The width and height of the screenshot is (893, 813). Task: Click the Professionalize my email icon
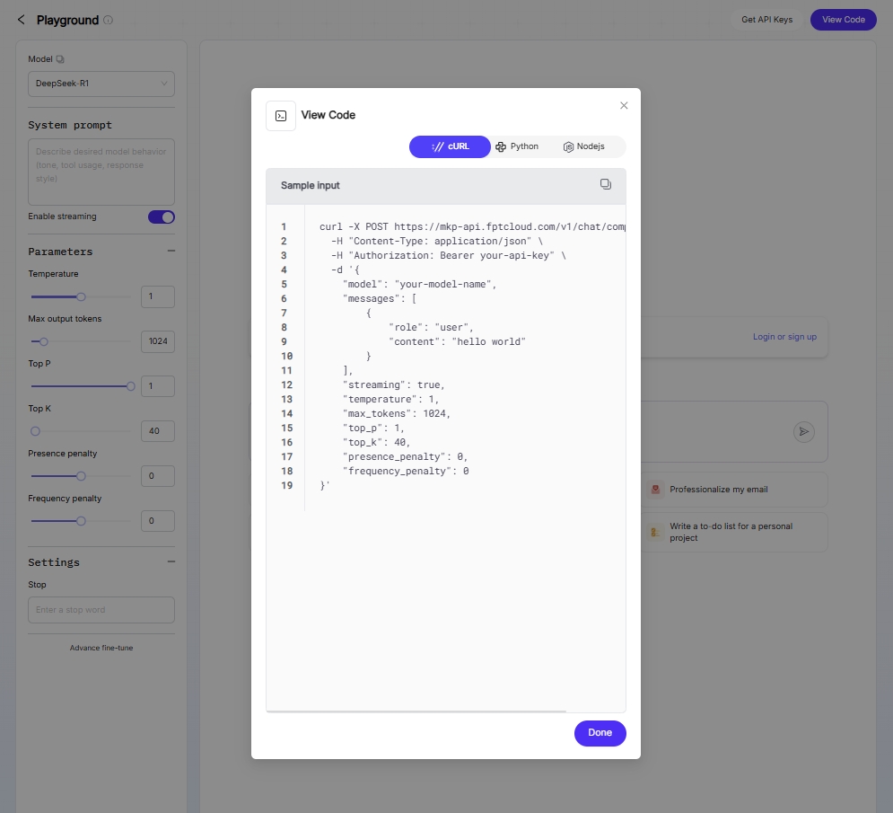656,490
